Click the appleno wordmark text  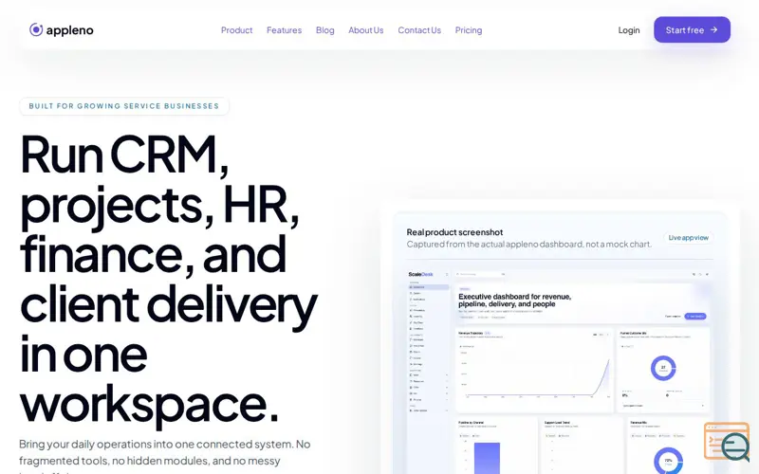pyautogui.click(x=69, y=30)
